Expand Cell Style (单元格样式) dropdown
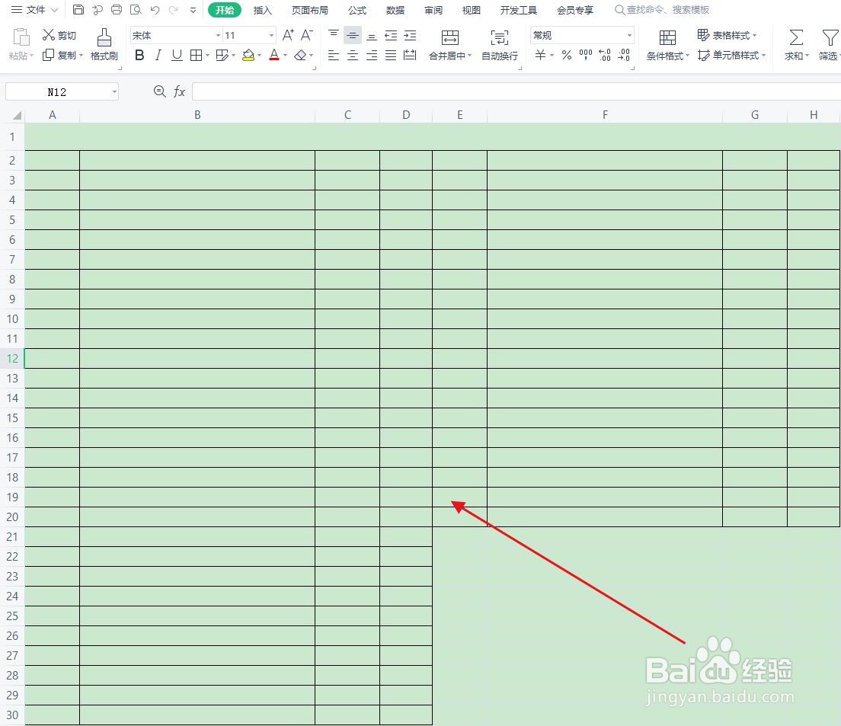 point(763,55)
